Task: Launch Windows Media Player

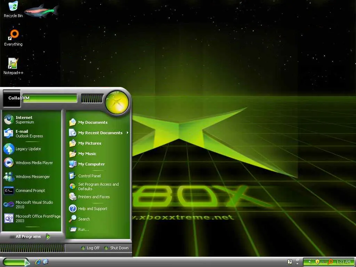Action: pos(32,163)
